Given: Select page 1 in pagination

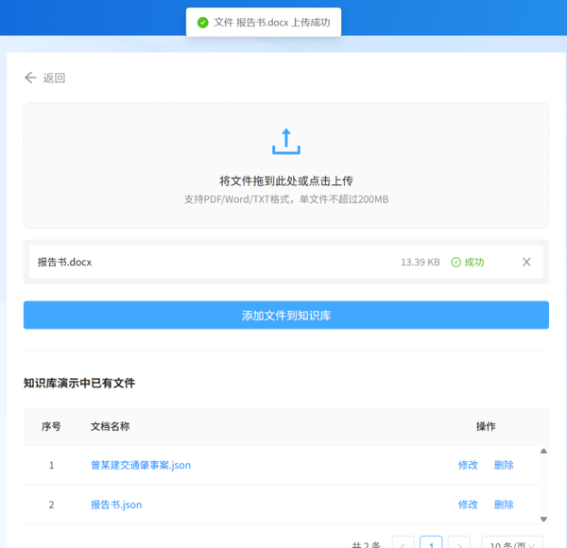Looking at the screenshot, I should [x=431, y=543].
